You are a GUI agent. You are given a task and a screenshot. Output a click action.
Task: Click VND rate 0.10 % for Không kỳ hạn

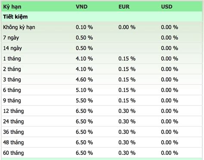pos(84,27)
